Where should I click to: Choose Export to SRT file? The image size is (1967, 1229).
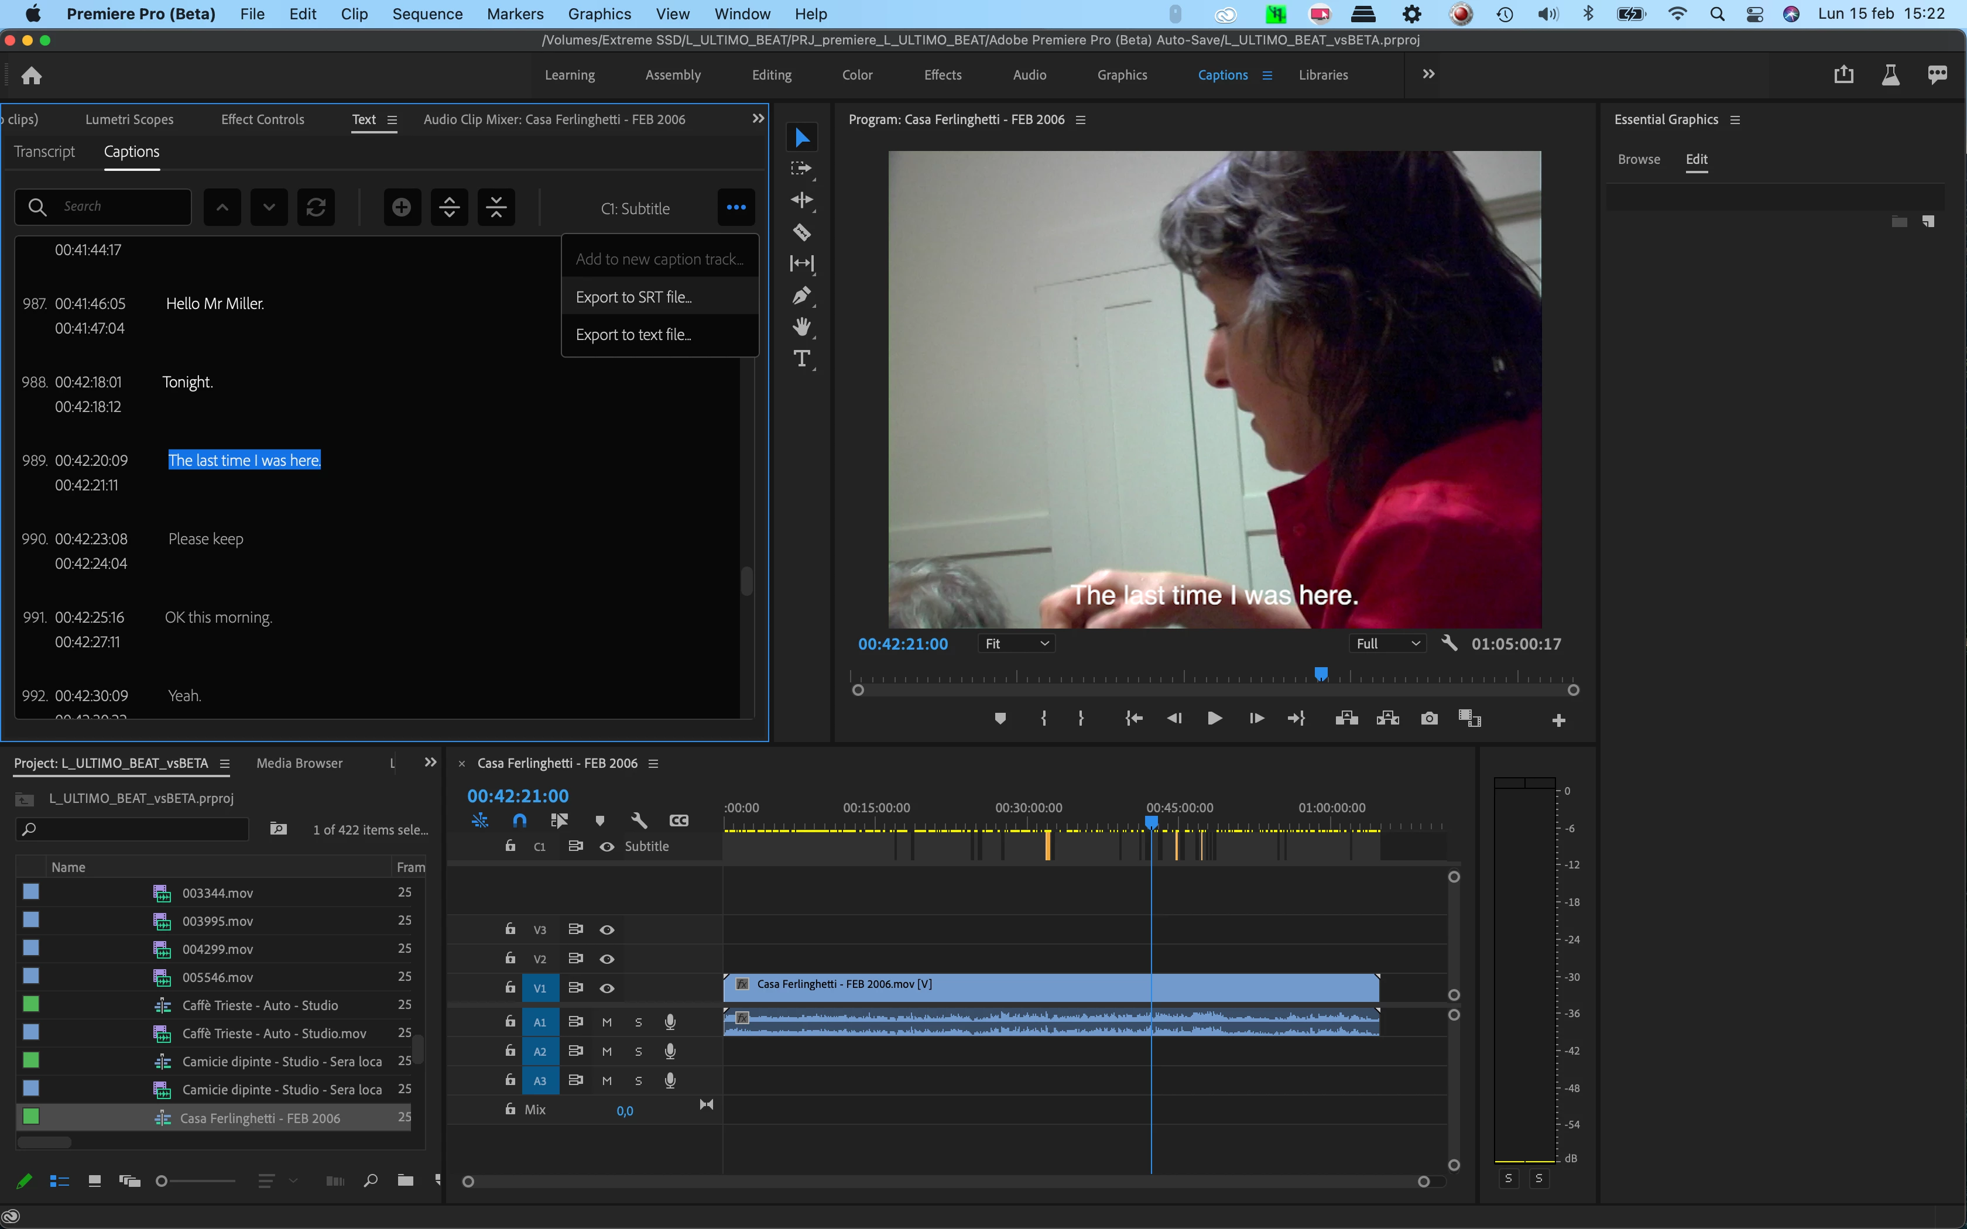[x=634, y=297]
